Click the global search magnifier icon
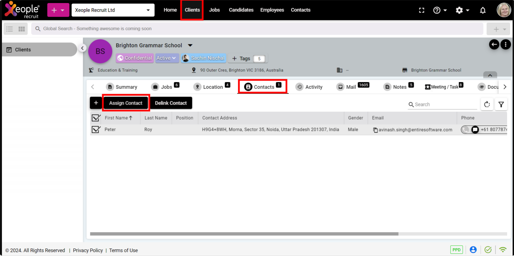The image size is (514, 256). (38, 29)
